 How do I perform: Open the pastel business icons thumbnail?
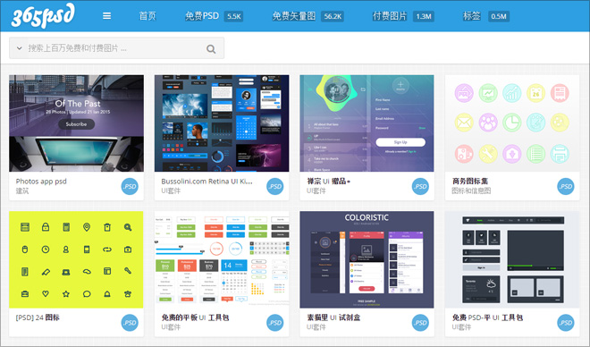tap(512, 123)
